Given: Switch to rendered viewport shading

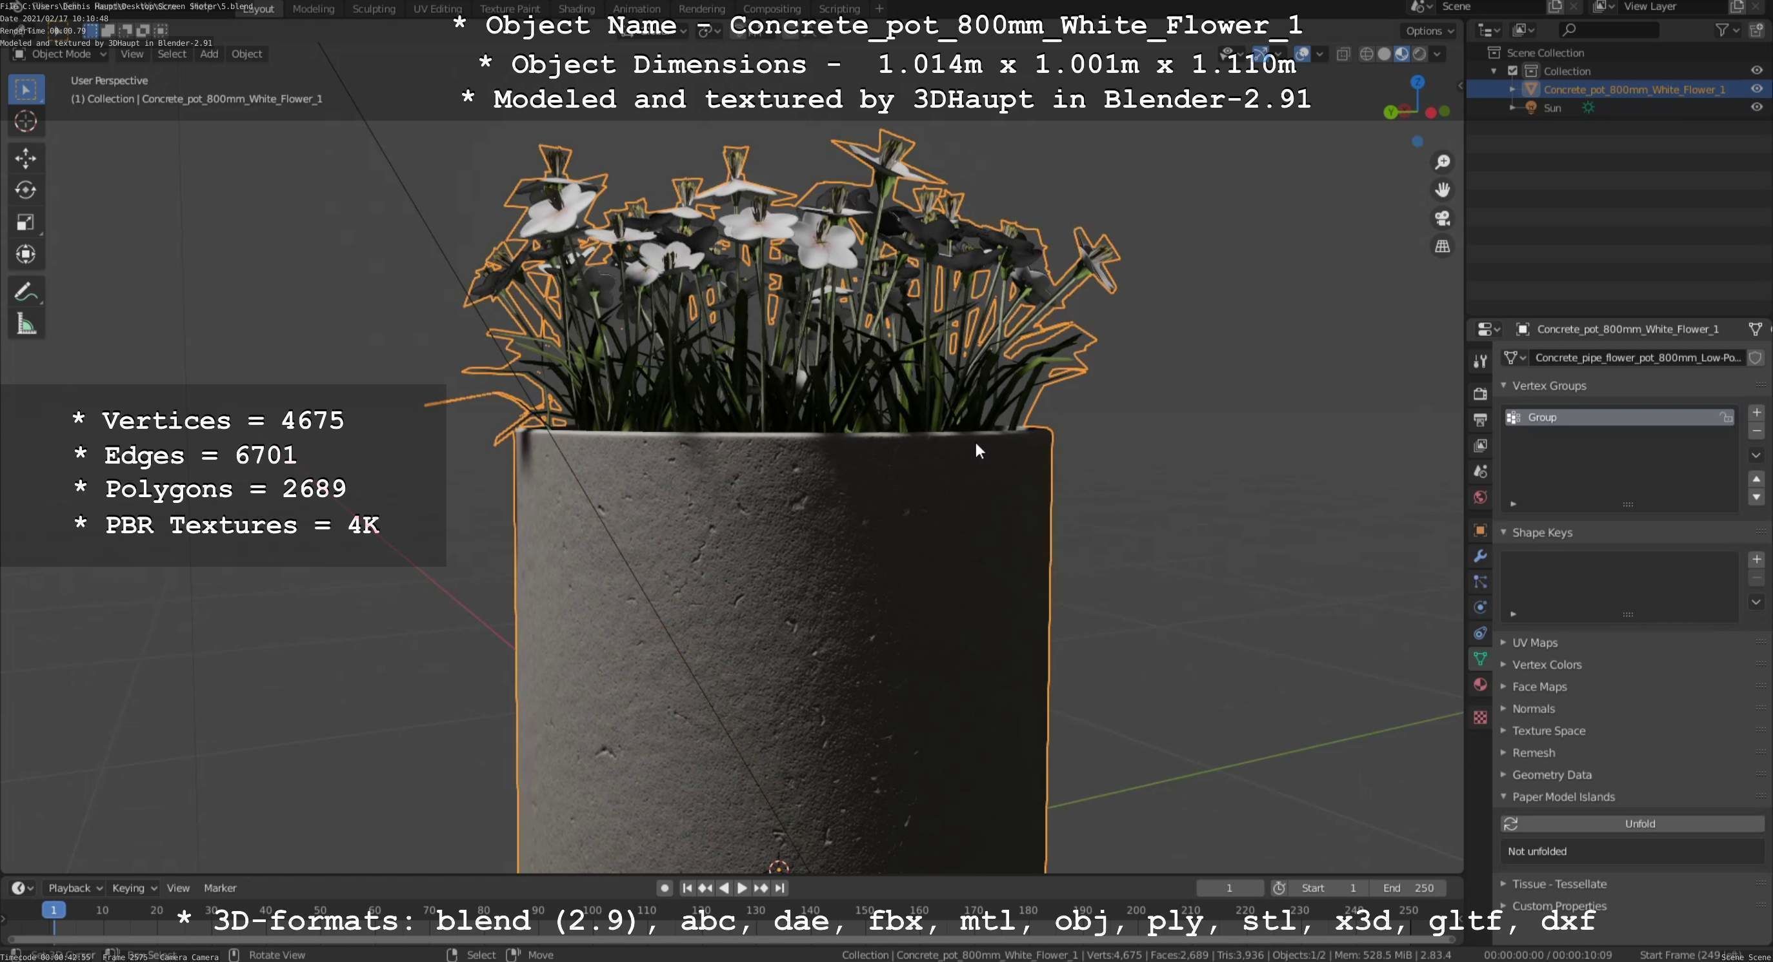Looking at the screenshot, I should 1419,54.
